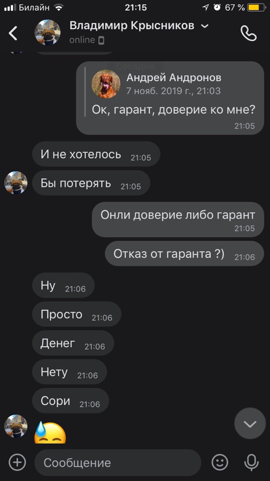Select message 'Отказ от гаранта ?)'
Screen dimensions: 270x481
184,253
